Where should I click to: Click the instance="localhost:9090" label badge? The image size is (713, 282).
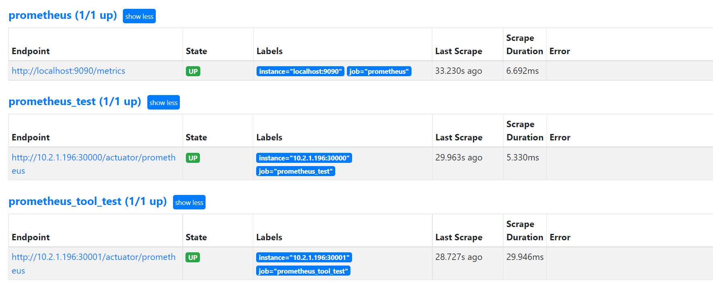click(300, 71)
